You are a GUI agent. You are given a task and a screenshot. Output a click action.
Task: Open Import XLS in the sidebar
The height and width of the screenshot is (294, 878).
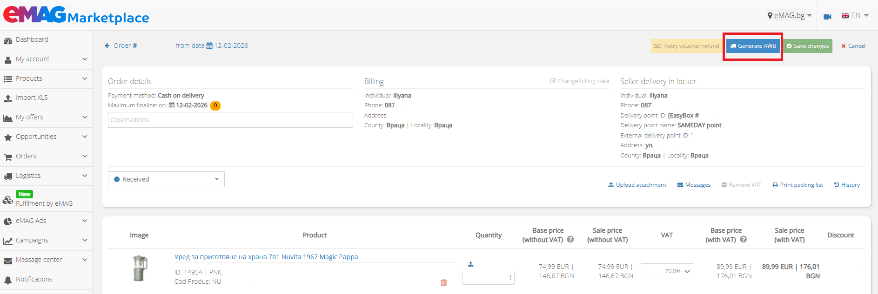click(x=32, y=98)
